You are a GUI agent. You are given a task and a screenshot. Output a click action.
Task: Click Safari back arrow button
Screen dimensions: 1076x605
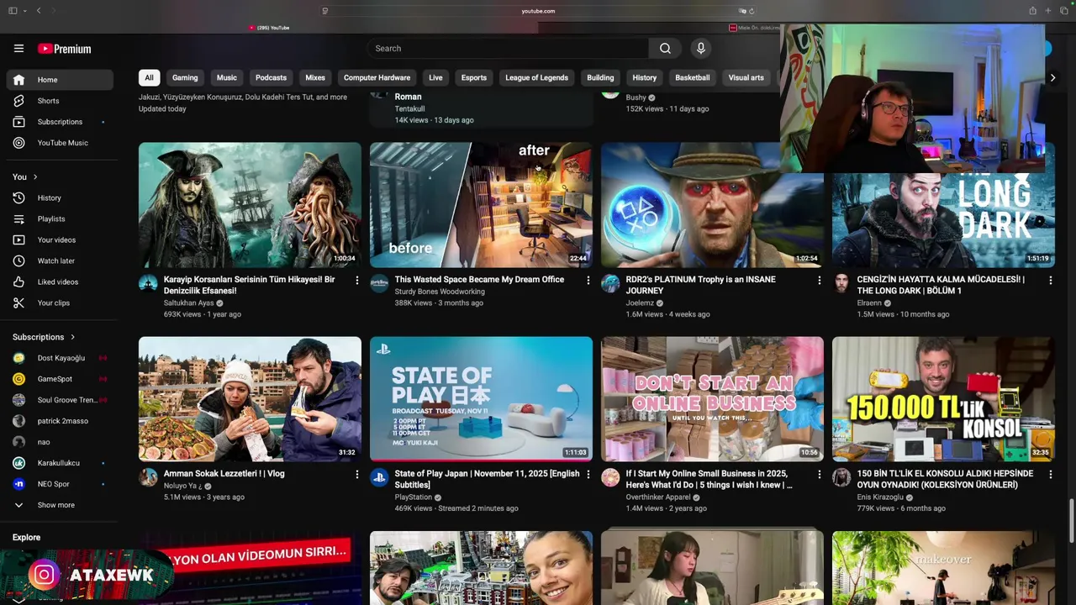pyautogui.click(x=38, y=11)
